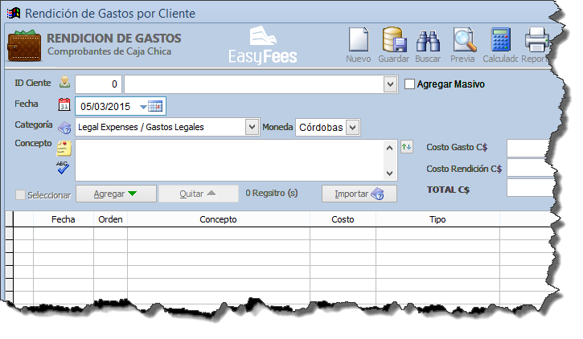Save using the Guardar database icon
Screen dimensions: 583x339
[393, 40]
